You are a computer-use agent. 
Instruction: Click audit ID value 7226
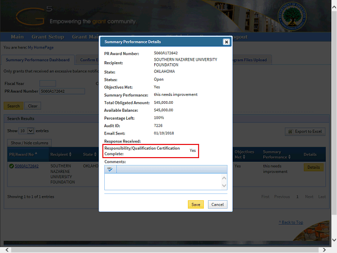point(158,125)
